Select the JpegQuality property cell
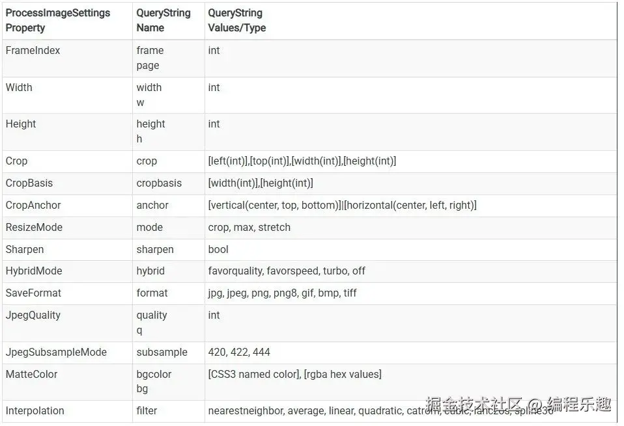This screenshot has height=426, width=624. click(x=33, y=315)
